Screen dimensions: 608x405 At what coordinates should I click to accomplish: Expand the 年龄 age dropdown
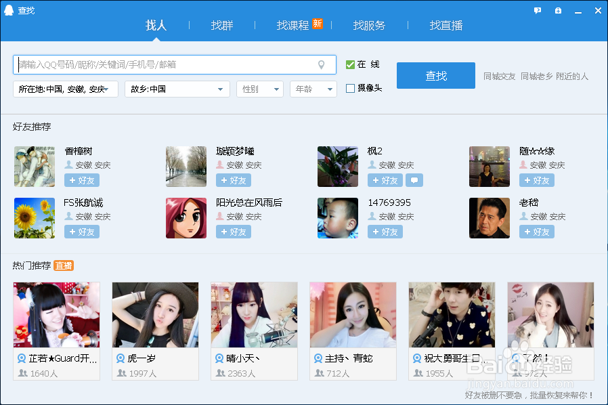tap(313, 89)
